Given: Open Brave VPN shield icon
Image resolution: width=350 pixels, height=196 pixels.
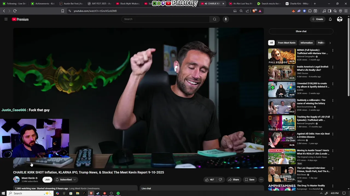Looking at the screenshot, I should point(340,11).
